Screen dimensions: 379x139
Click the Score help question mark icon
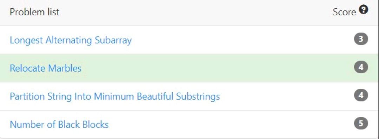coord(364,10)
